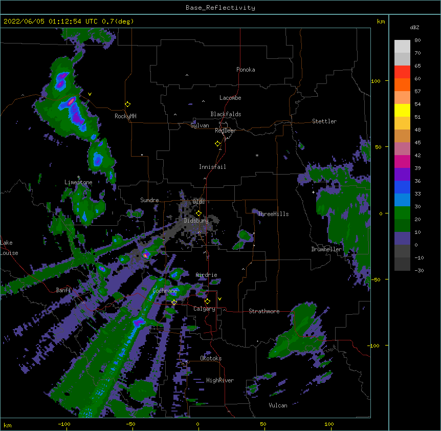Click the -100 tick on the bottom axis
Viewport: 441px width, 431px height.
tap(64, 424)
